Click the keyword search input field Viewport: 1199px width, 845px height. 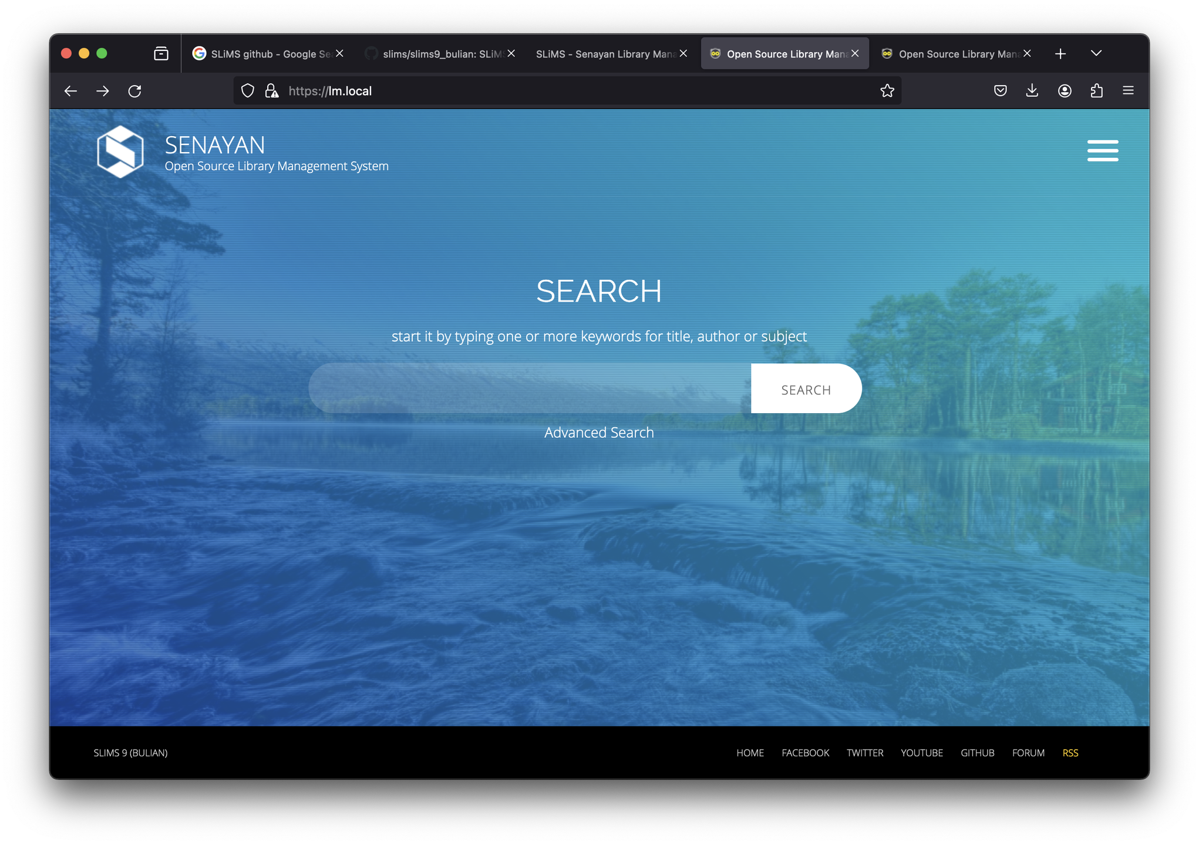[x=528, y=388]
